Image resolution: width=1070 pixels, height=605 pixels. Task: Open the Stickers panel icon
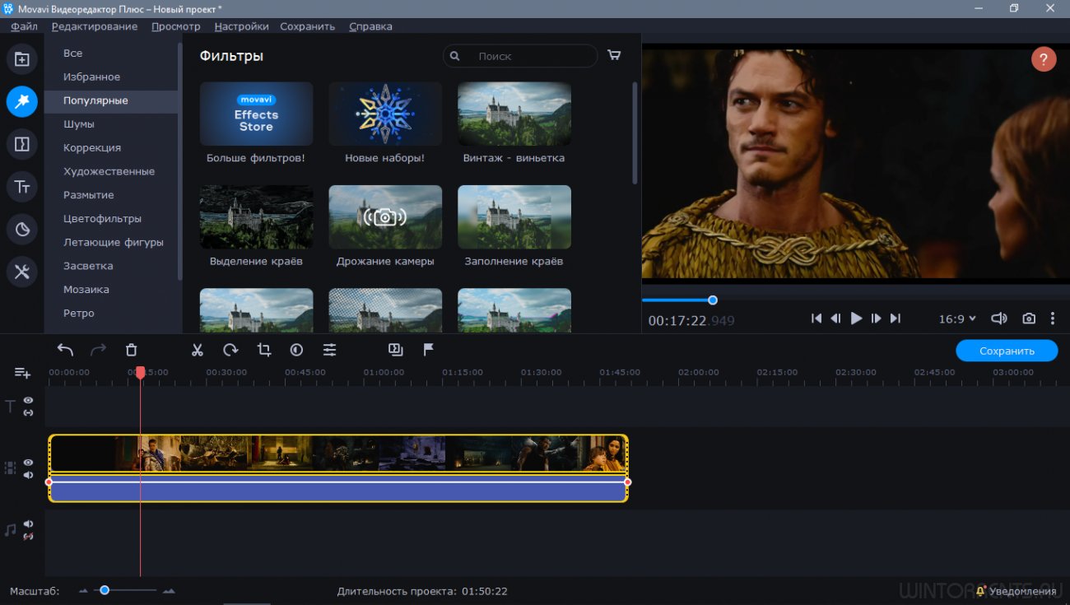(x=22, y=230)
